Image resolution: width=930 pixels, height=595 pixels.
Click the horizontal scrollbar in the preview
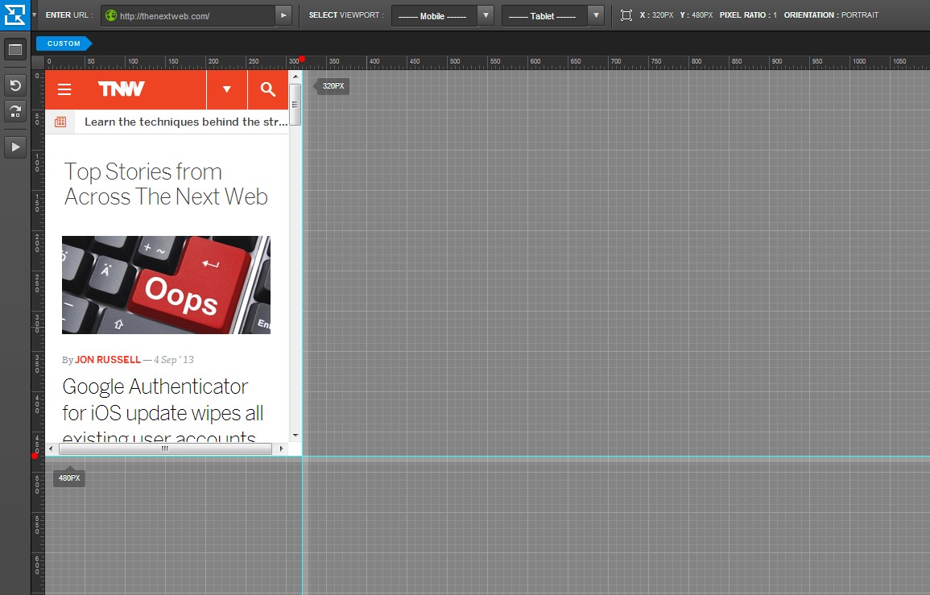coord(165,448)
